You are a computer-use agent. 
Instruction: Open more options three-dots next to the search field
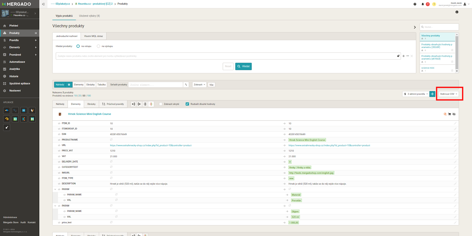408,56
